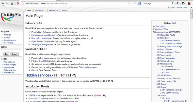
Task: Open the SnapBBSIndex link
Action: tap(45, 61)
